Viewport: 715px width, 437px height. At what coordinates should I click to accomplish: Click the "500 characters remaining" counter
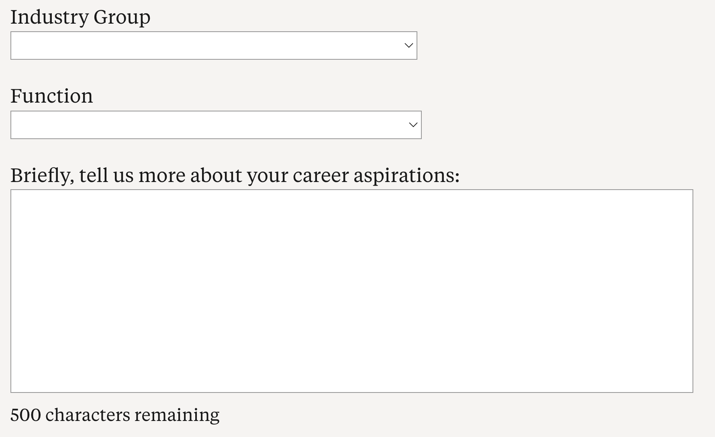115,415
